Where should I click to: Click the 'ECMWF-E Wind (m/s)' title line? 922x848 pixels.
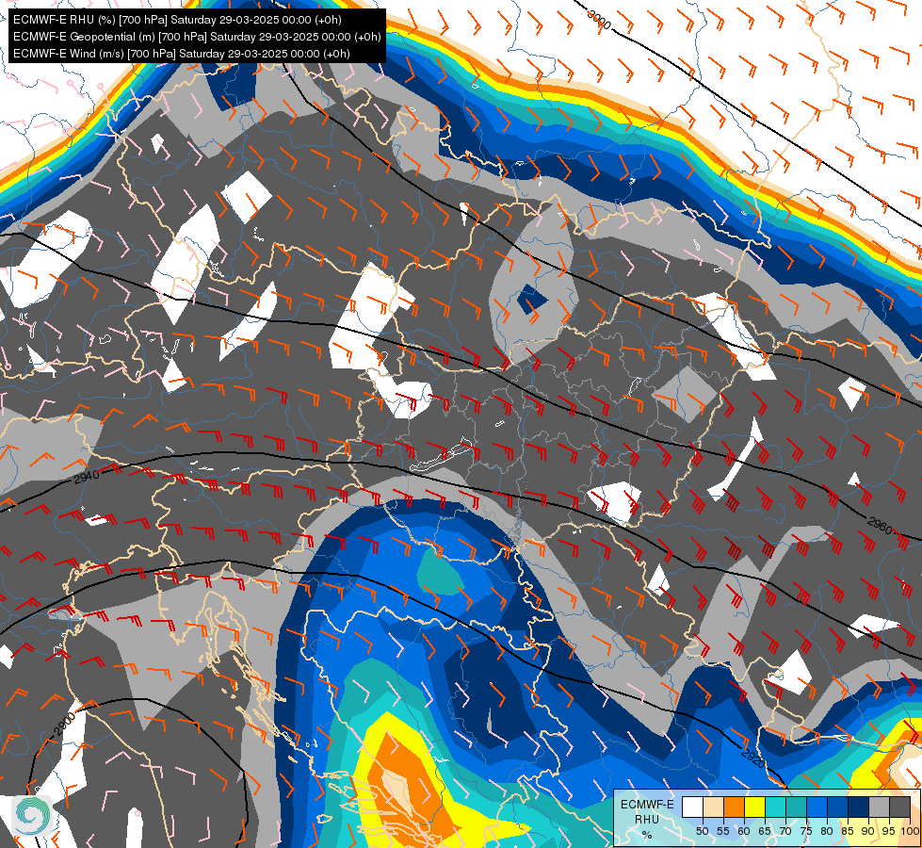pos(182,54)
